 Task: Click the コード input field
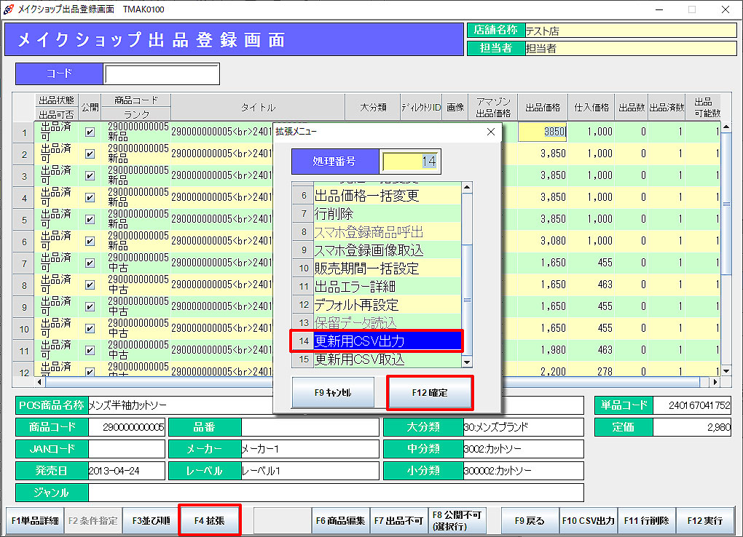tap(161, 74)
